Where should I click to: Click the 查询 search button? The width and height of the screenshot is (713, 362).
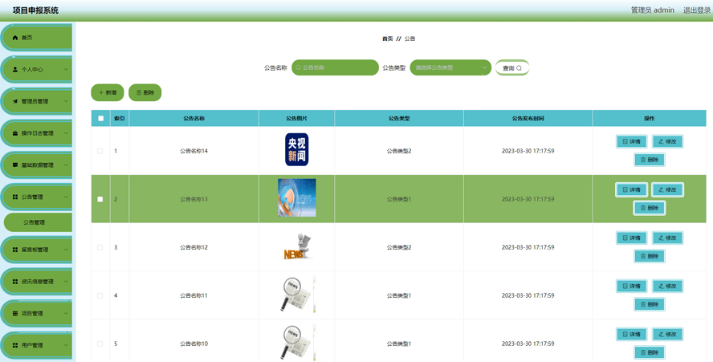click(512, 67)
